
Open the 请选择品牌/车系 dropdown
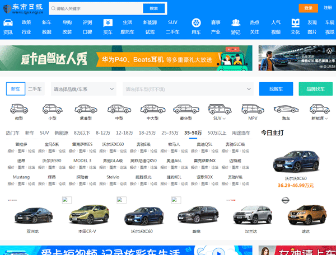(x=83, y=89)
